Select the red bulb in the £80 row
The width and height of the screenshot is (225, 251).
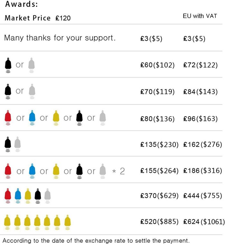click(8, 118)
